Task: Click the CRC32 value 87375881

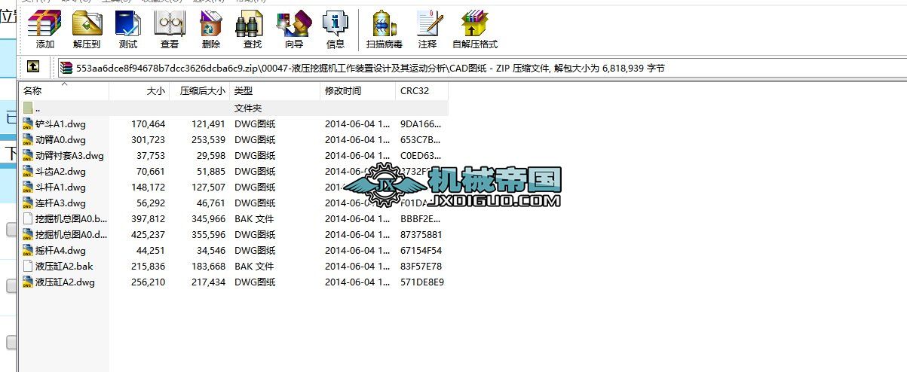Action: [421, 235]
